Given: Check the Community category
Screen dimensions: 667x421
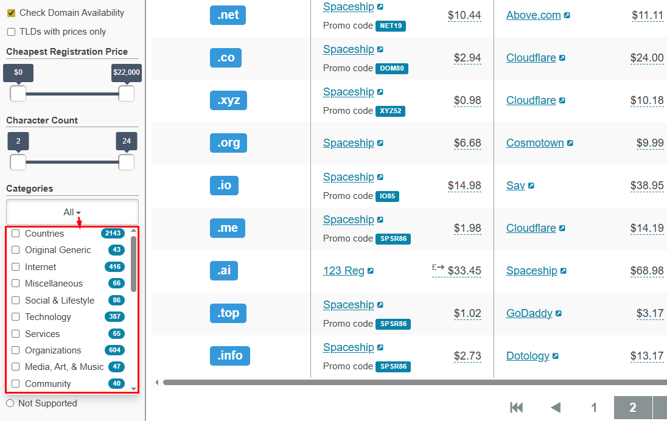Looking at the screenshot, I should pos(16,384).
